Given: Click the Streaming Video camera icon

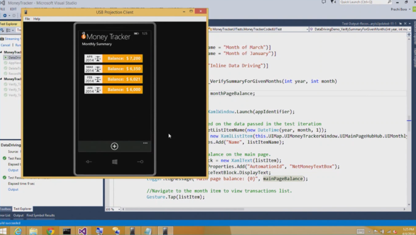Looking at the screenshot, I should pos(2,39).
